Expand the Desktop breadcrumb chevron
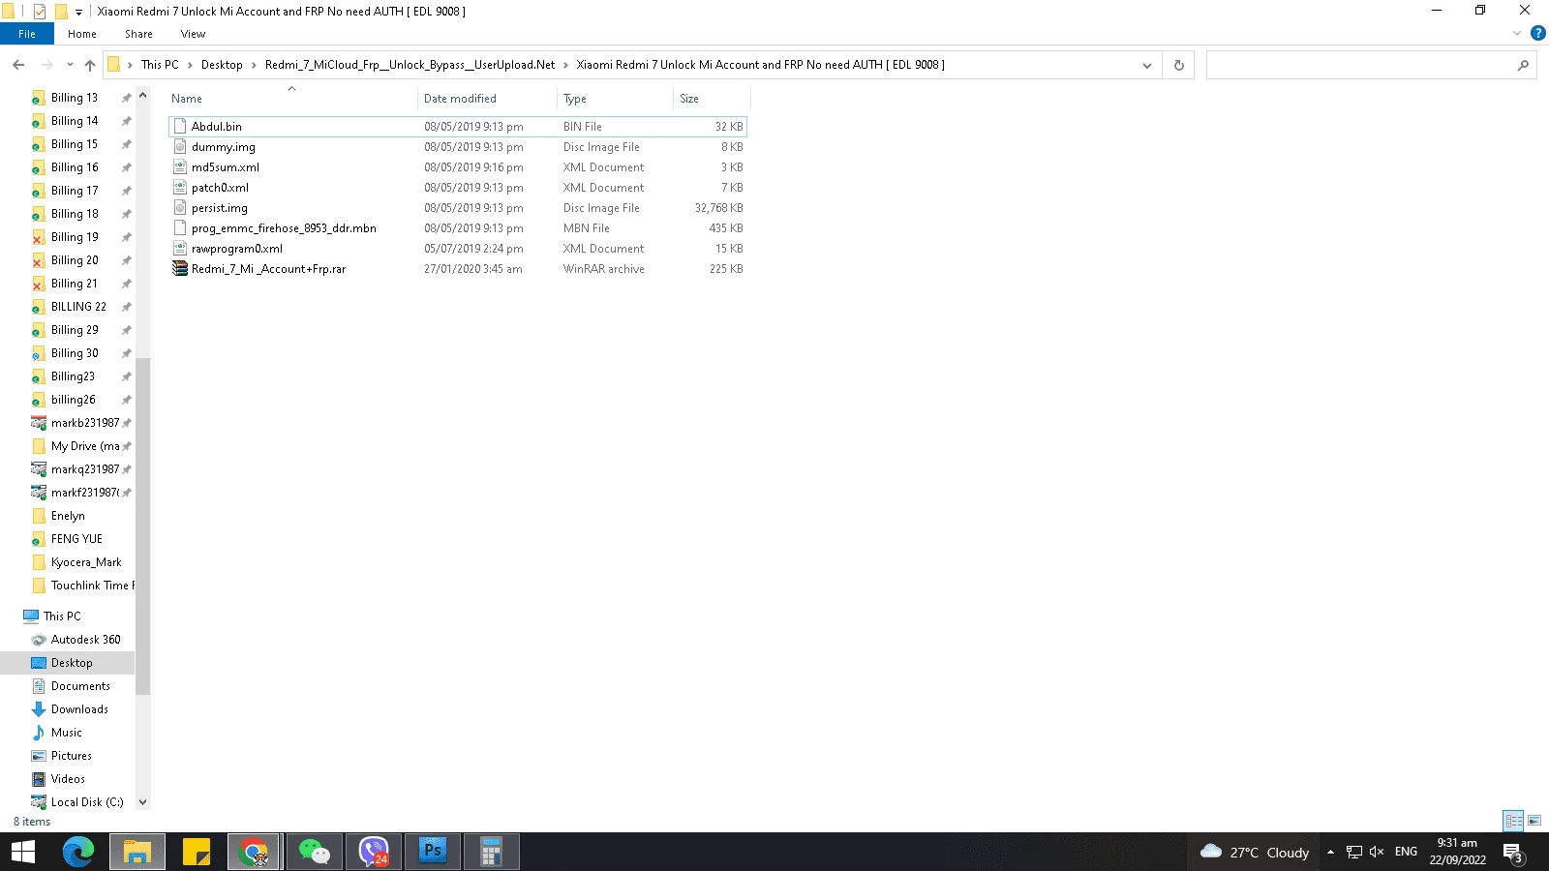 (x=254, y=65)
